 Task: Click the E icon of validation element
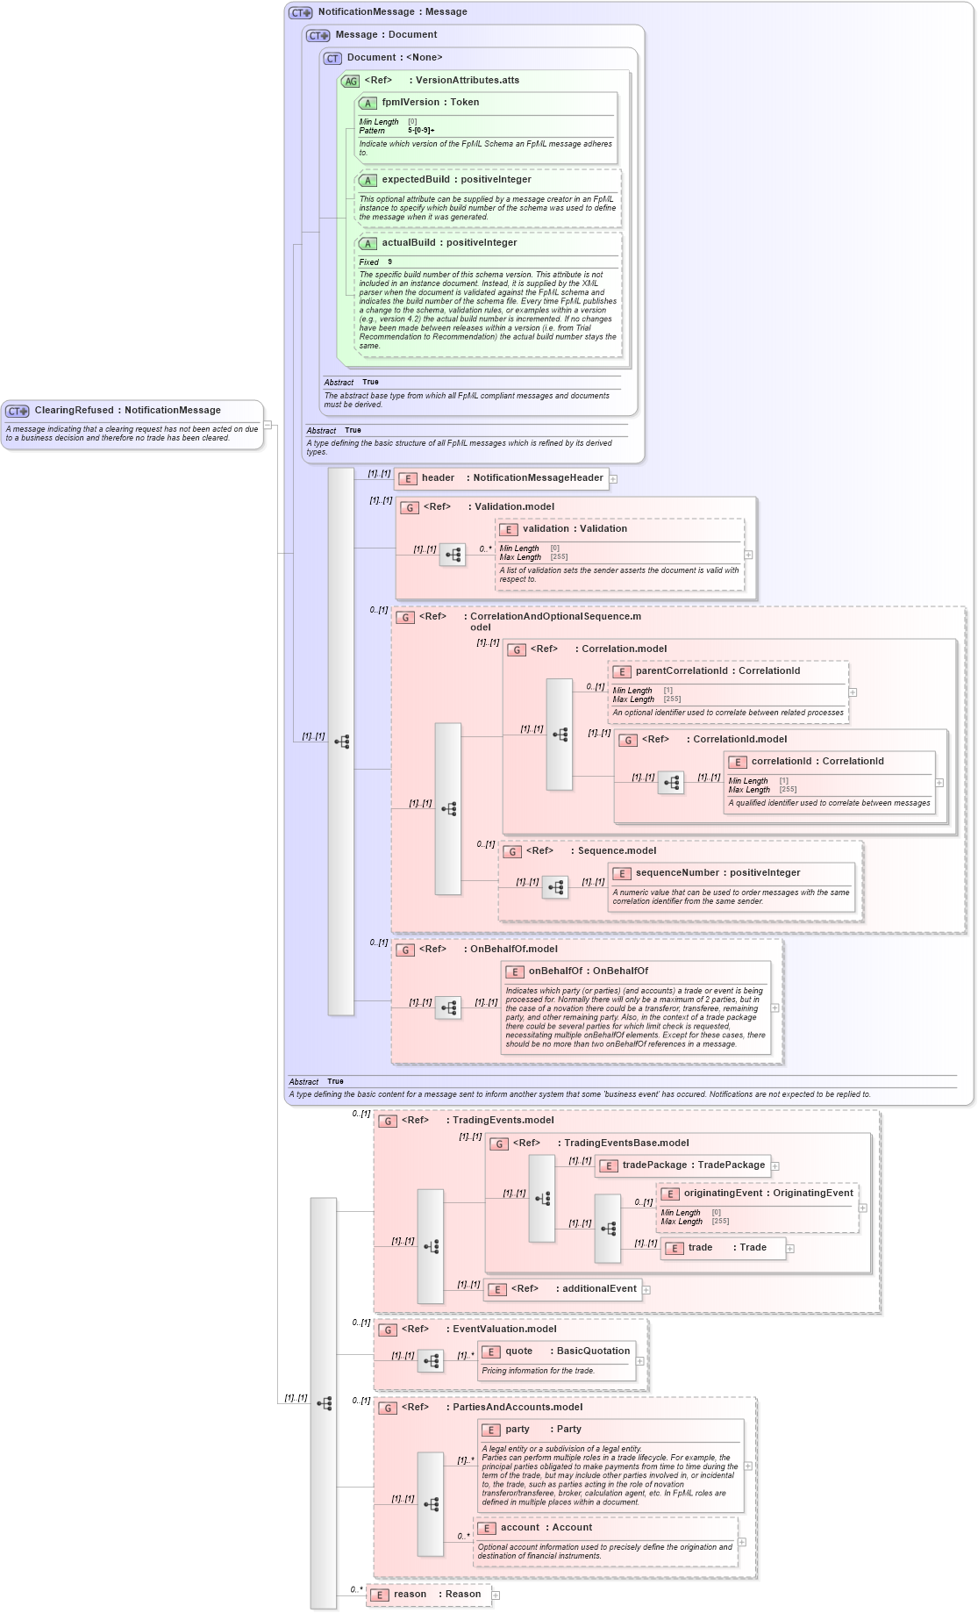click(509, 529)
